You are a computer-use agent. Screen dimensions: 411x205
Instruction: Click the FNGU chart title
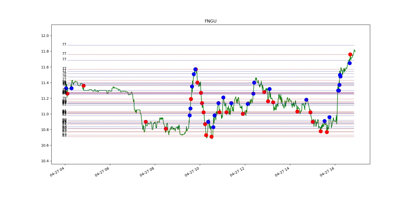click(x=210, y=21)
